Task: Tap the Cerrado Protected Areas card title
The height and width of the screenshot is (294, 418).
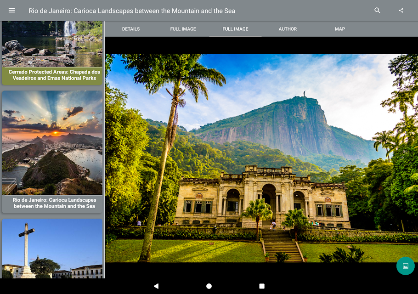Action: pyautogui.click(x=54, y=75)
